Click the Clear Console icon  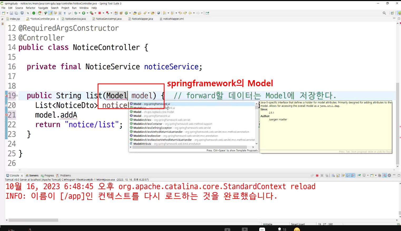tap(333, 175)
